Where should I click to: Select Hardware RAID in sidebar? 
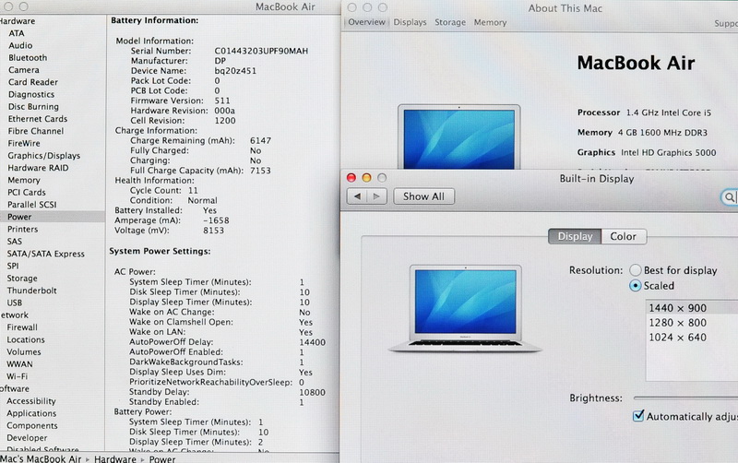click(x=38, y=168)
